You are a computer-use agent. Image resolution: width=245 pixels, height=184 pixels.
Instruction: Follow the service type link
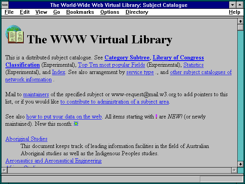coord(140,72)
